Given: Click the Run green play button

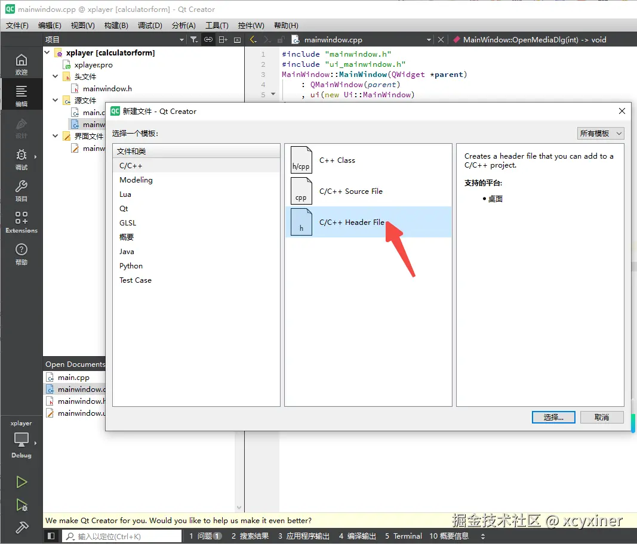Looking at the screenshot, I should (21, 483).
